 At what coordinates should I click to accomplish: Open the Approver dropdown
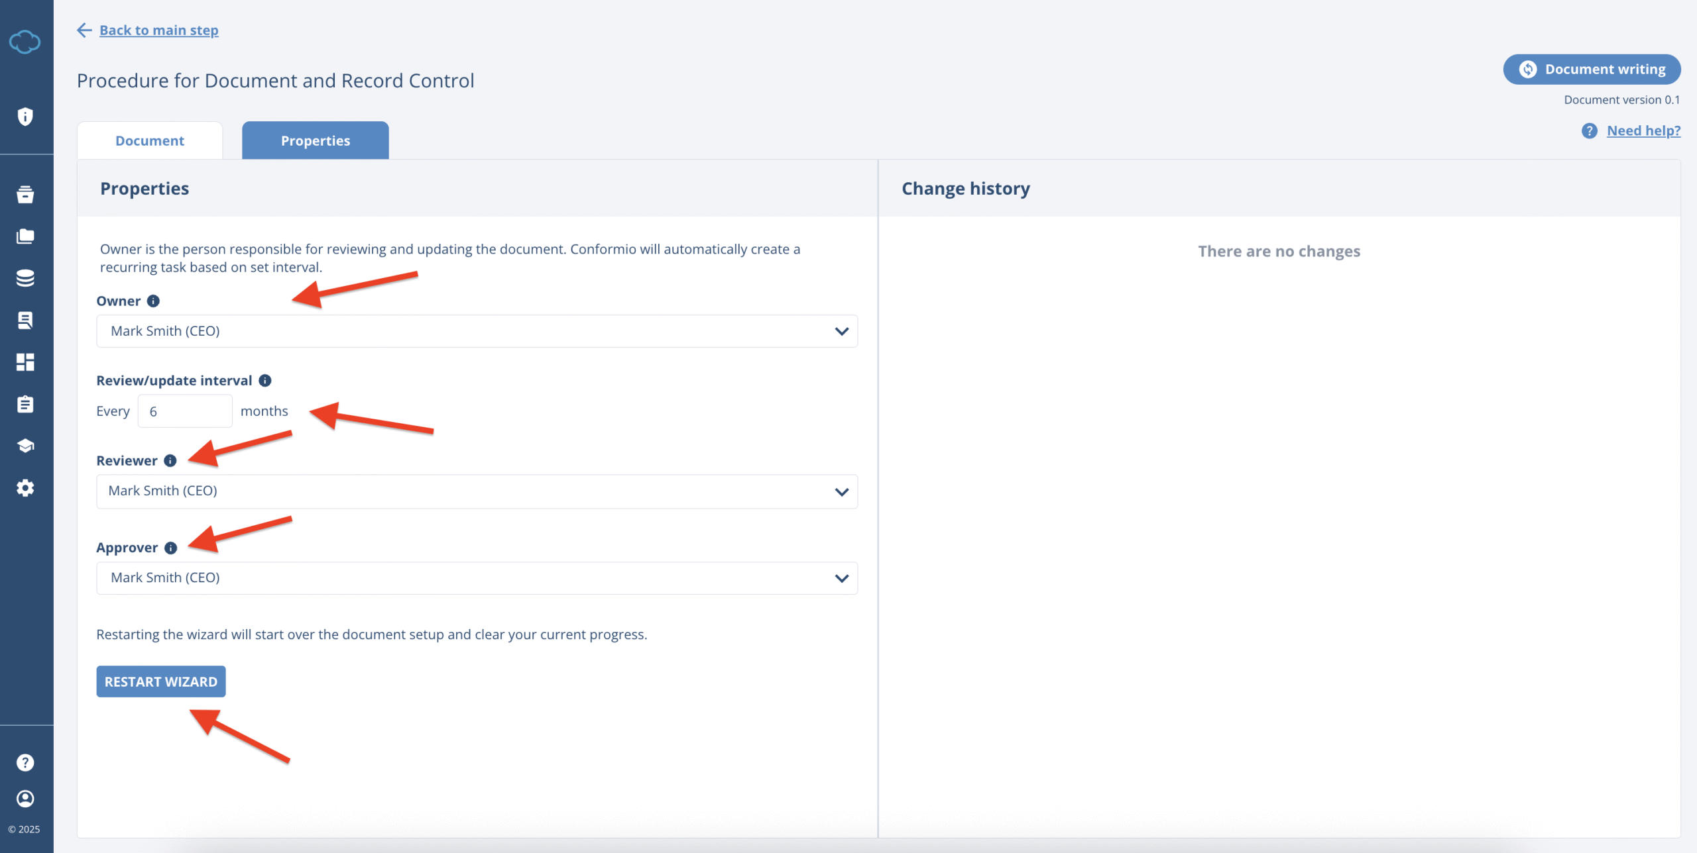(x=477, y=578)
